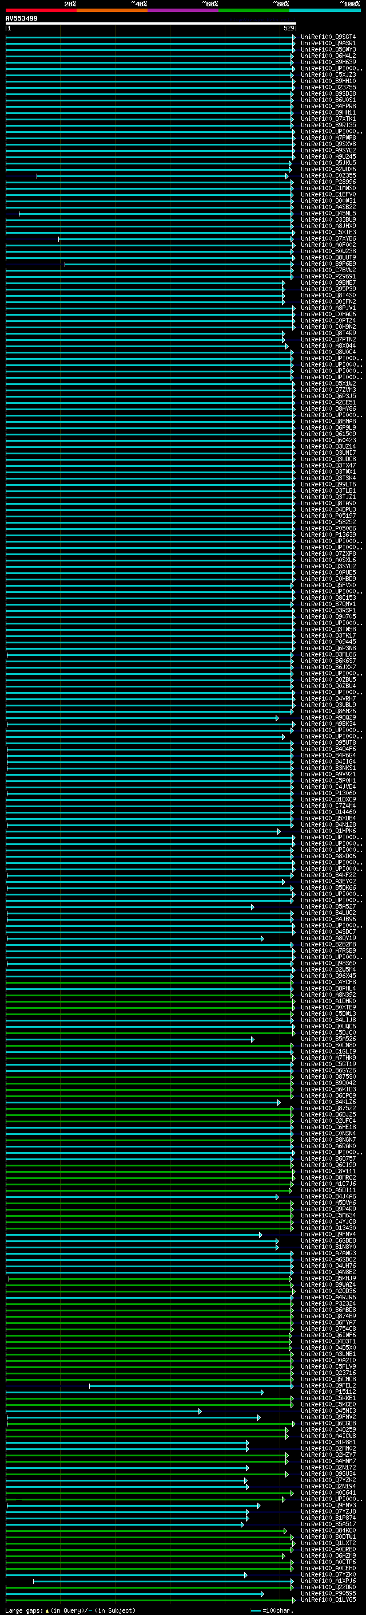Open hit UniRef100_Q6H4L2
The image size is (366, 1615).
328,56
